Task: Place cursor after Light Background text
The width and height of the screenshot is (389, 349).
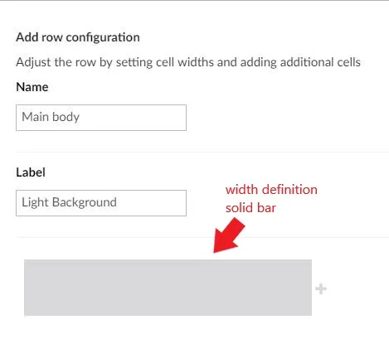Action: (x=117, y=202)
